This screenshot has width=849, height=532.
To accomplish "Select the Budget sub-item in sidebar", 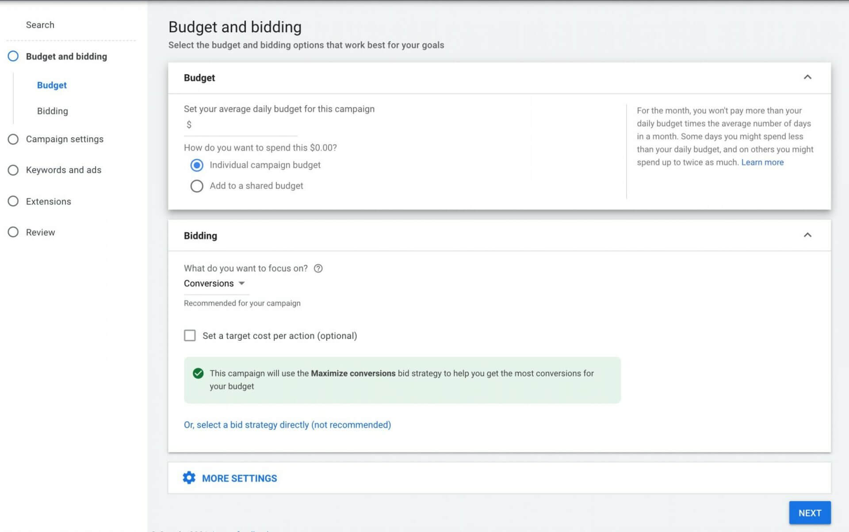I will pos(52,85).
